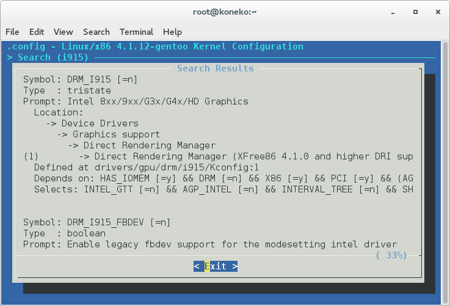The image size is (450, 306).
Task: Click the 'Intel 8xx/9xx/G3x/G4x/HD Graphics' prompt text
Action: (x=158, y=101)
